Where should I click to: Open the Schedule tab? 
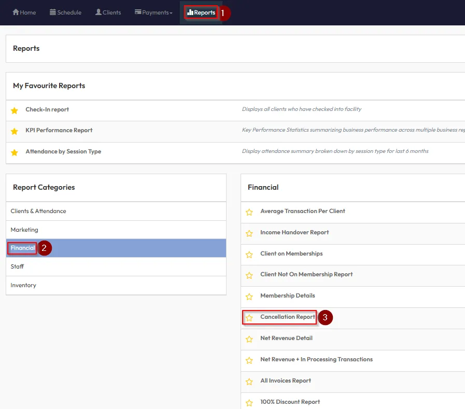65,12
